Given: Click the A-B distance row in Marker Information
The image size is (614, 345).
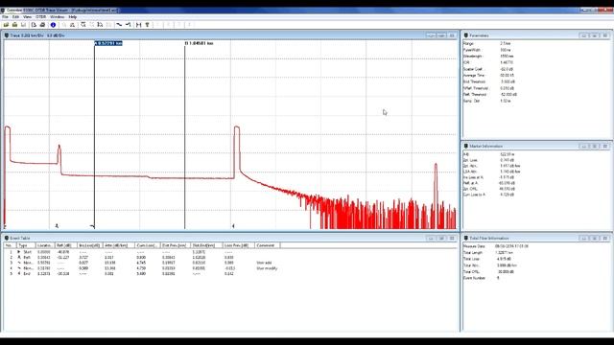Looking at the screenshot, I should click(x=489, y=154).
